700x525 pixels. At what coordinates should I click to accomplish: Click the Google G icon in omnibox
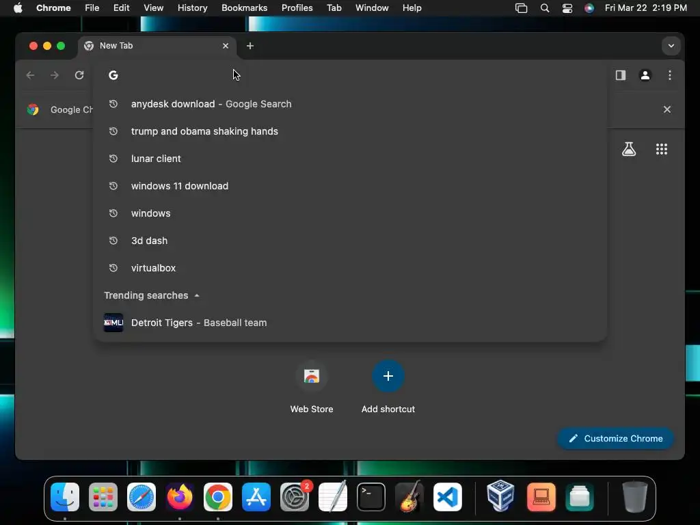tap(113, 75)
